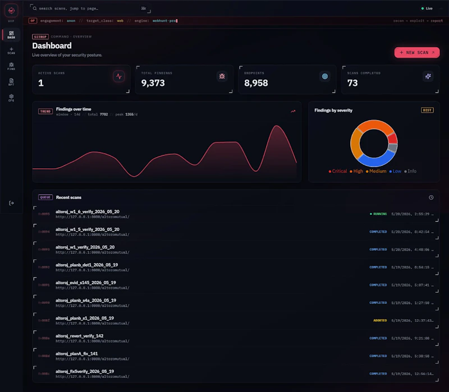Screen dimensions: 449x392
Task: Click the OP badge in status bar
Action: [x=33, y=21]
